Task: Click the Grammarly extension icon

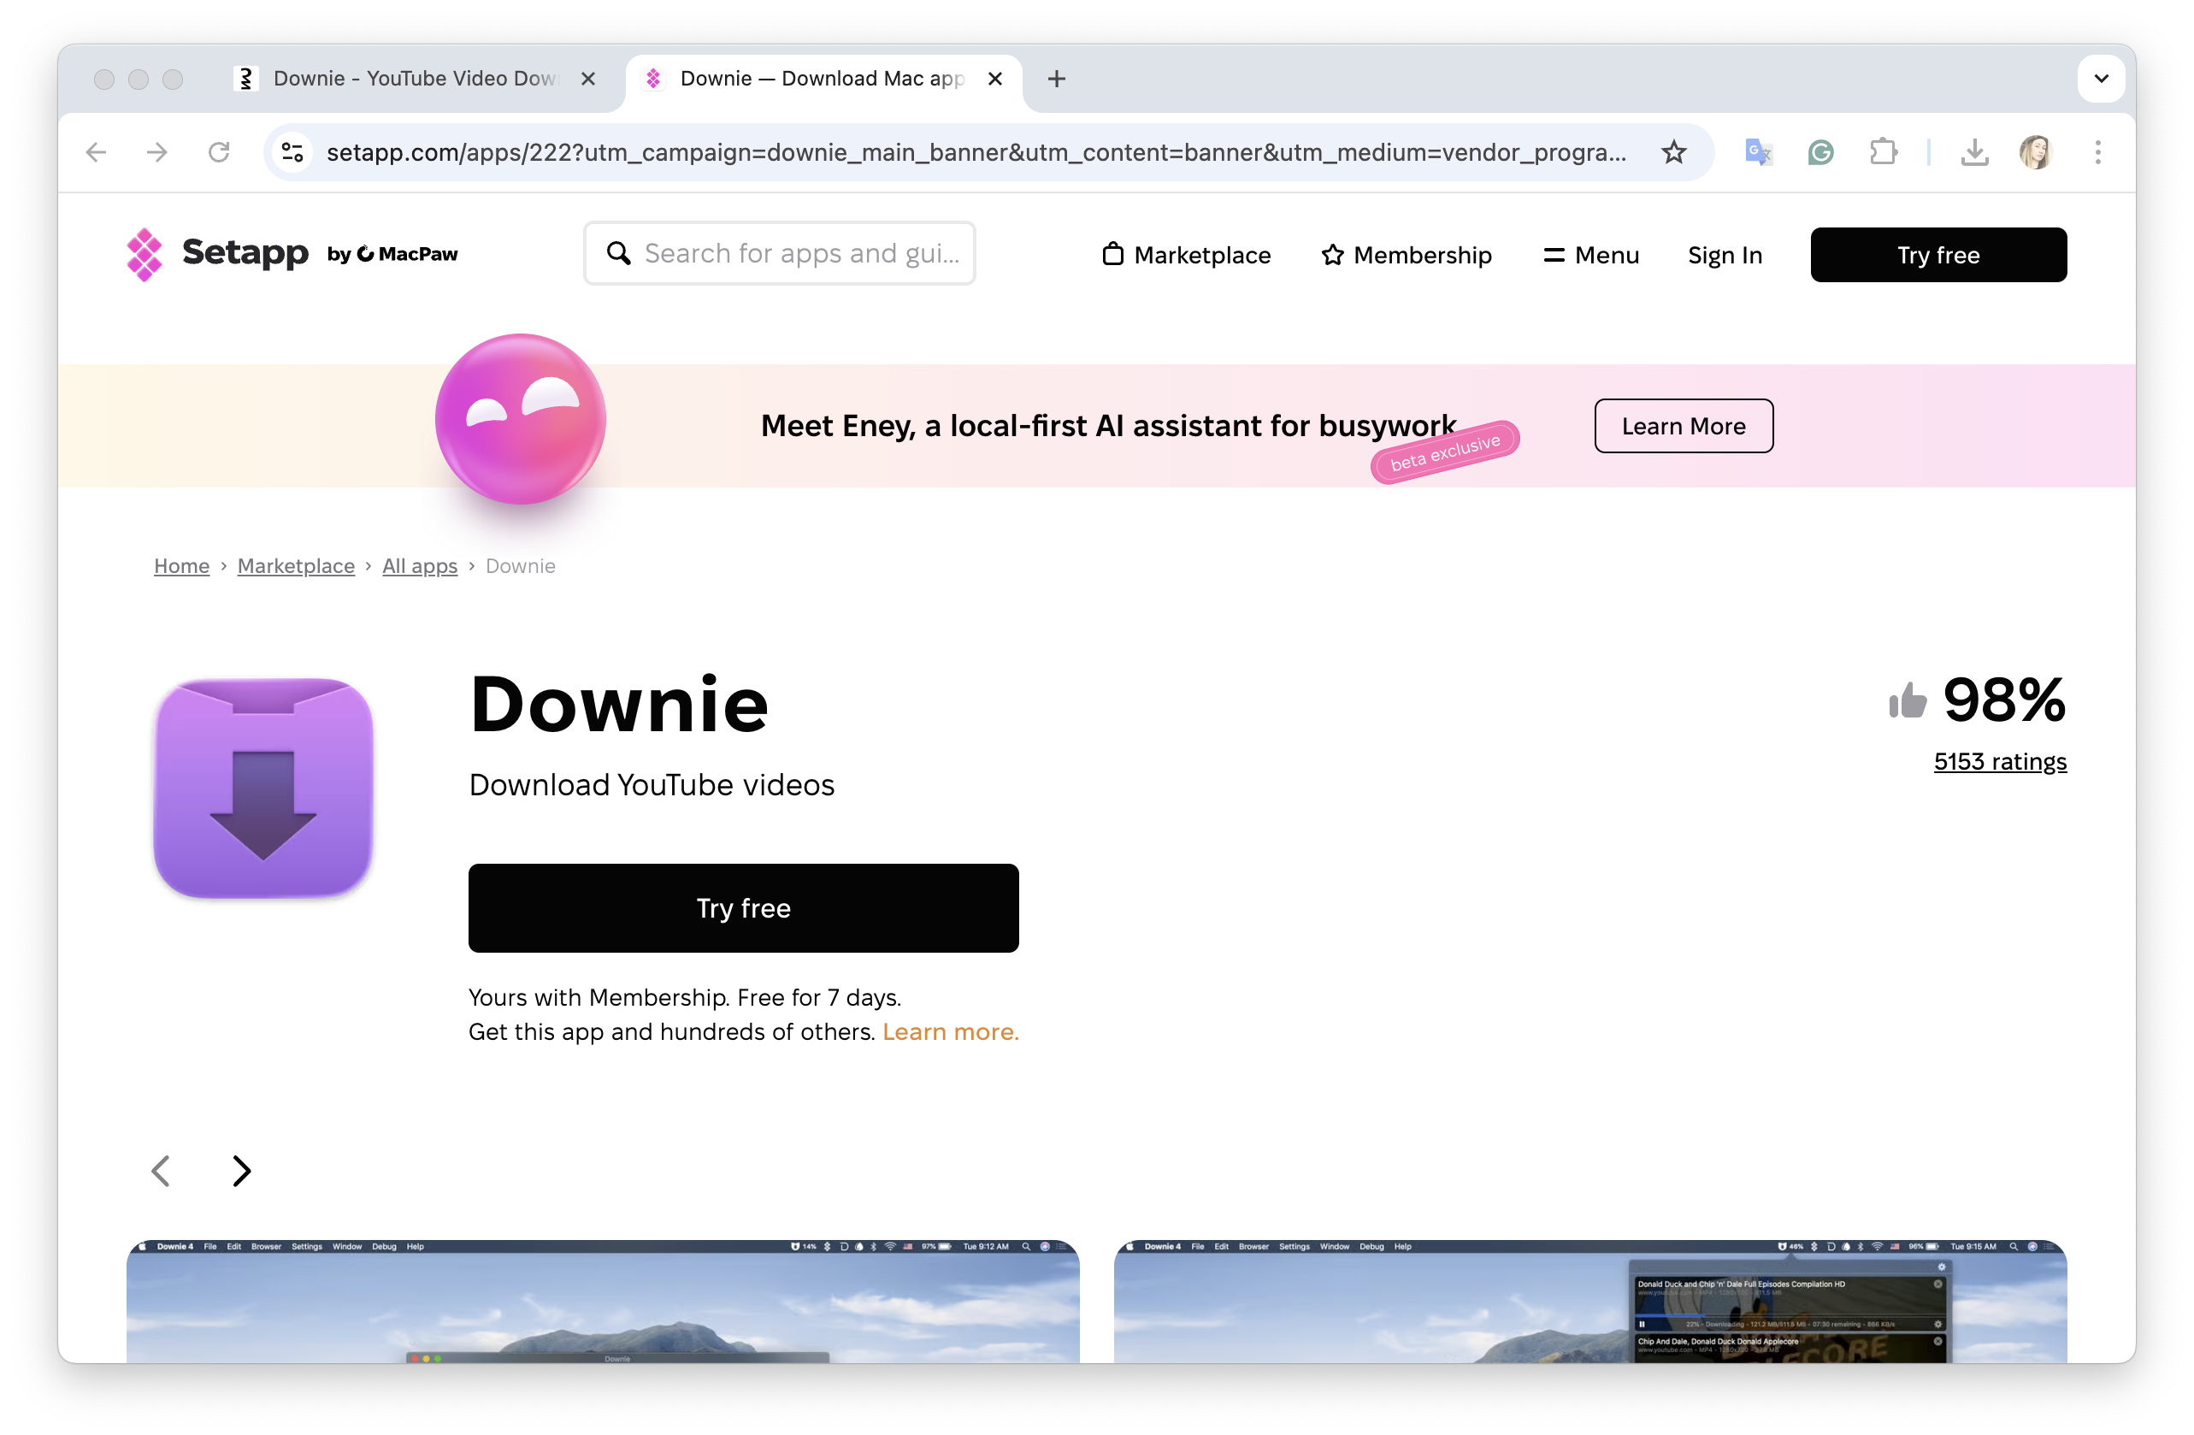Action: click(1819, 152)
